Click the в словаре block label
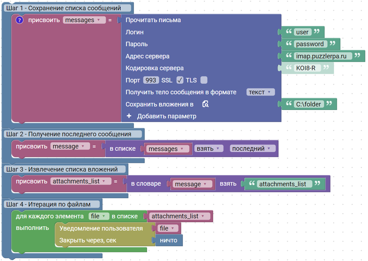Viewport: 368px width, 261px height. 146,183
